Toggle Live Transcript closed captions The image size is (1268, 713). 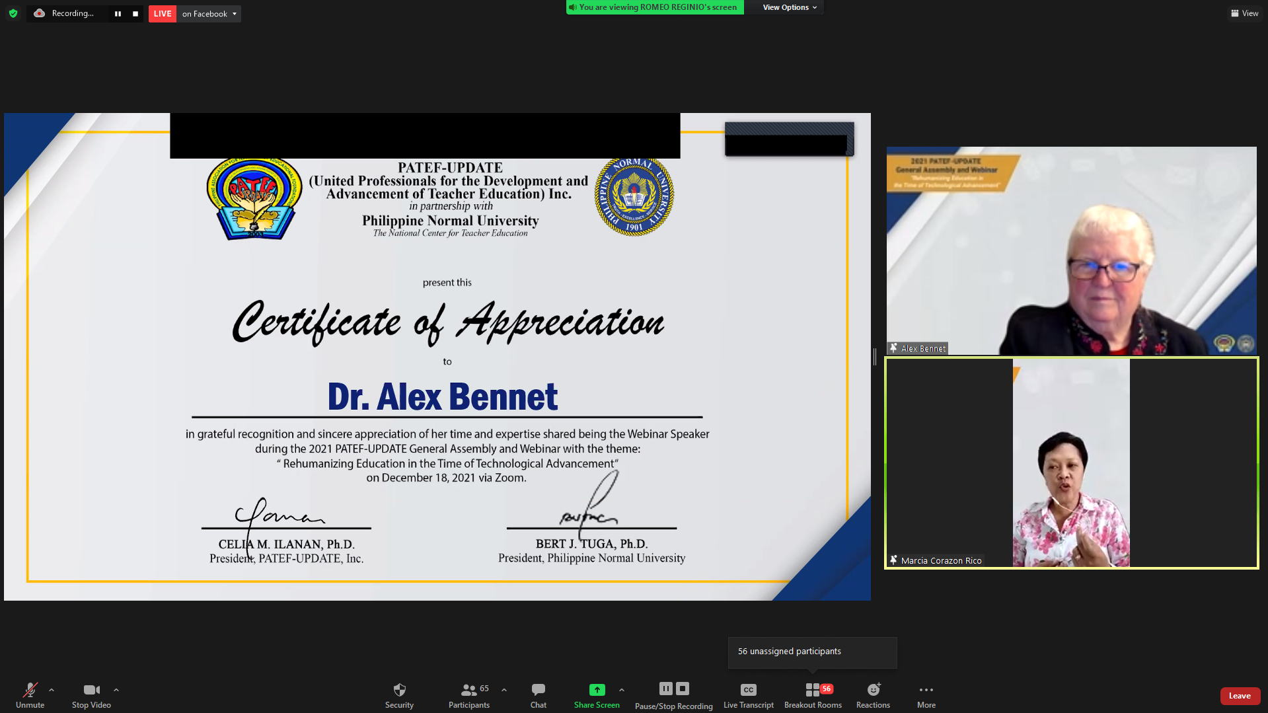pos(748,695)
